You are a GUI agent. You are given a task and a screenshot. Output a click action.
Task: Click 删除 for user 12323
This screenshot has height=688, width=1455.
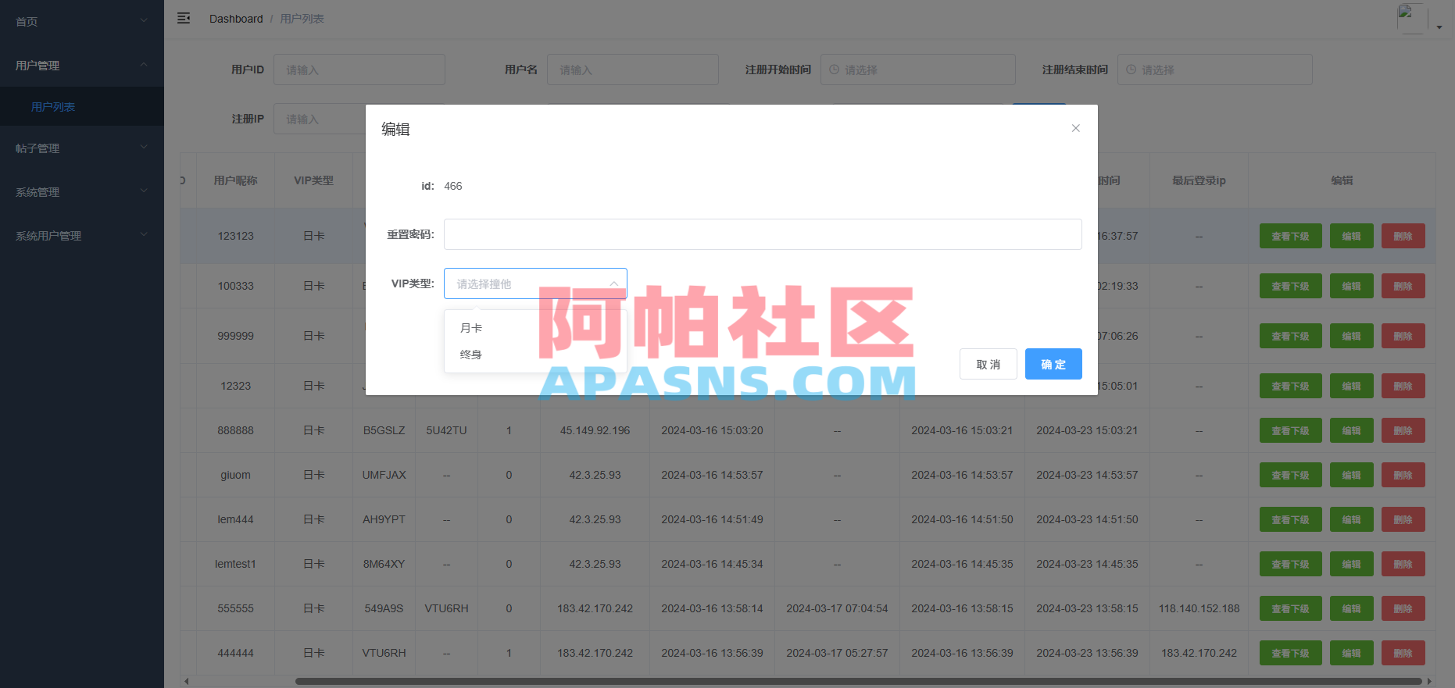1403,386
